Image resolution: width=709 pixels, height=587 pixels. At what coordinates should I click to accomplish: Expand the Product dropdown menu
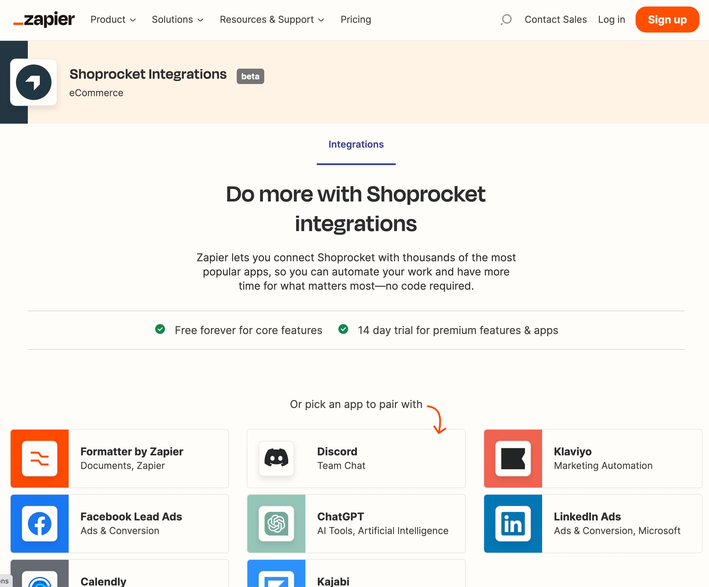[113, 20]
